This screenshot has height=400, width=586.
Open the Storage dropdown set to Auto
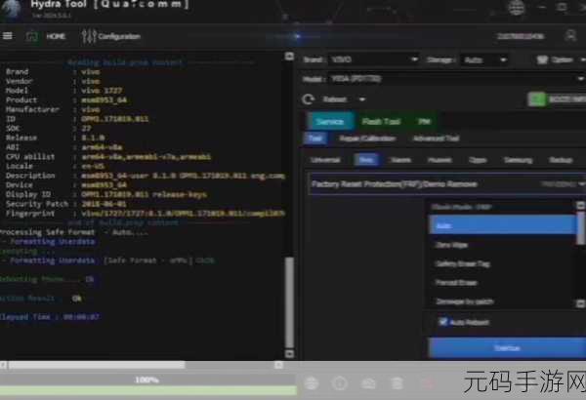click(484, 60)
